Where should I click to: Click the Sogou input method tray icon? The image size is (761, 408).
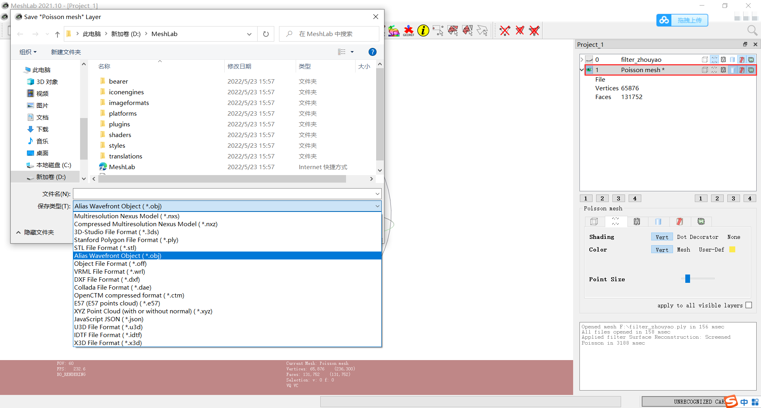click(x=732, y=401)
